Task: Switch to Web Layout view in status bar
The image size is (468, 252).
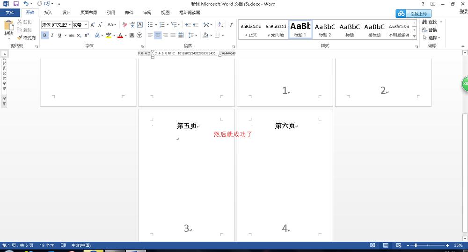Action: (x=399, y=245)
